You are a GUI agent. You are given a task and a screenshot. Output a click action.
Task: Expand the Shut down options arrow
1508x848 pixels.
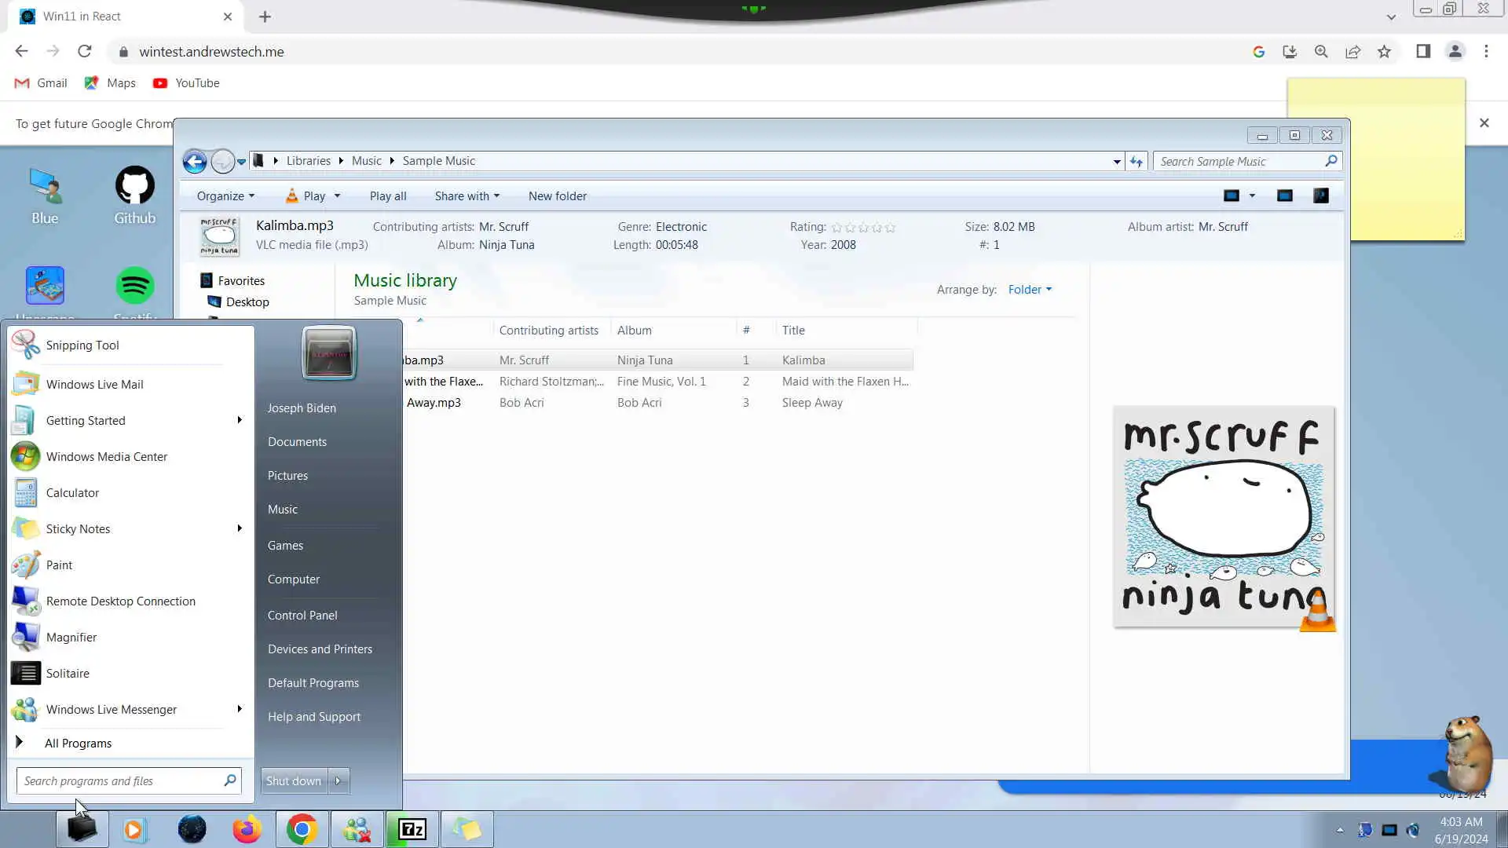pyautogui.click(x=338, y=780)
